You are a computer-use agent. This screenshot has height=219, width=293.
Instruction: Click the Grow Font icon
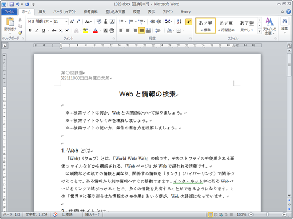point(72,22)
